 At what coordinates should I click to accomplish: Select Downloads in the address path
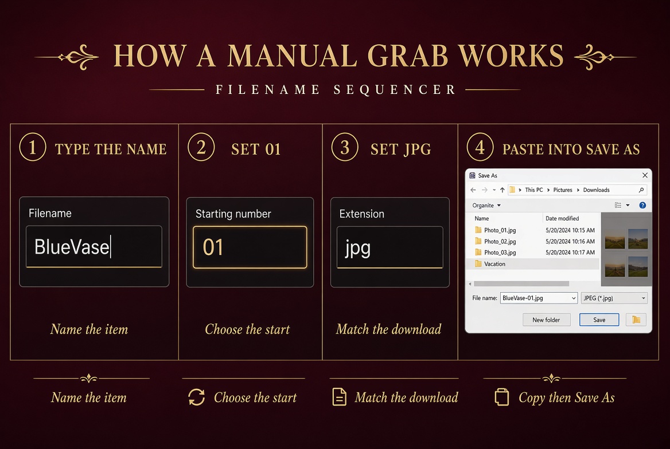[596, 190]
